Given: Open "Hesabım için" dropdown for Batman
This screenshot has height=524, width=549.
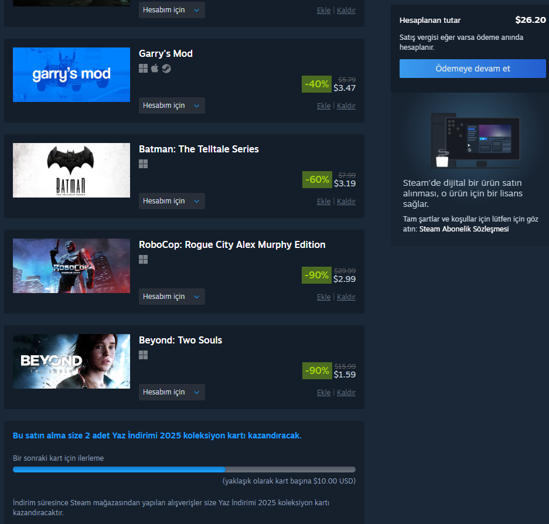Looking at the screenshot, I should click(x=172, y=201).
